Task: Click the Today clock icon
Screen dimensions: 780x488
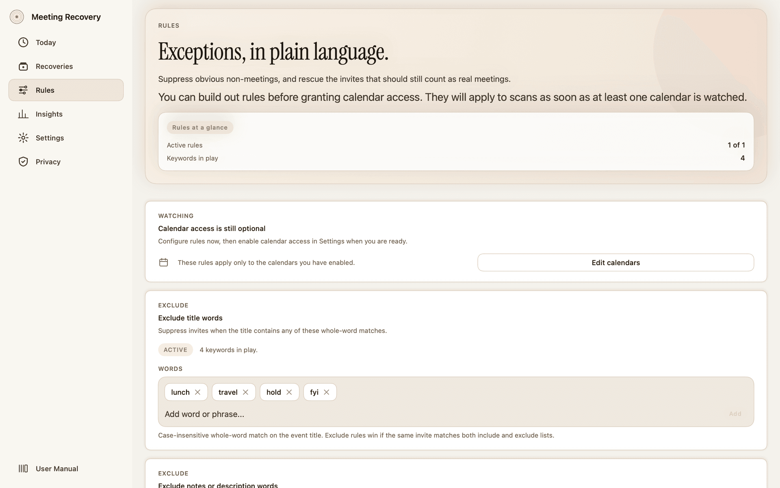Action: pyautogui.click(x=23, y=42)
